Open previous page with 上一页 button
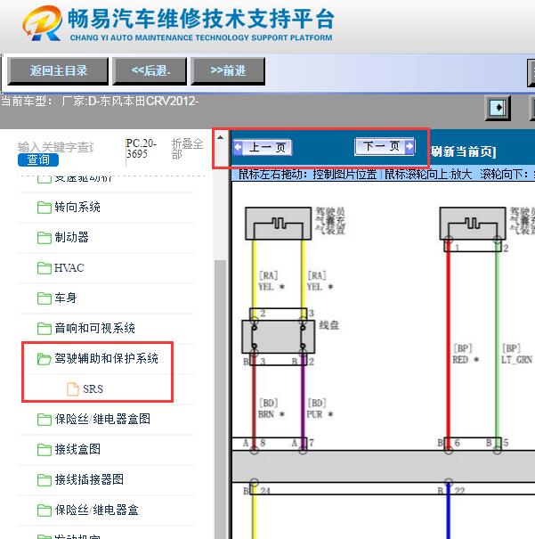This screenshot has width=535, height=539. [x=263, y=148]
